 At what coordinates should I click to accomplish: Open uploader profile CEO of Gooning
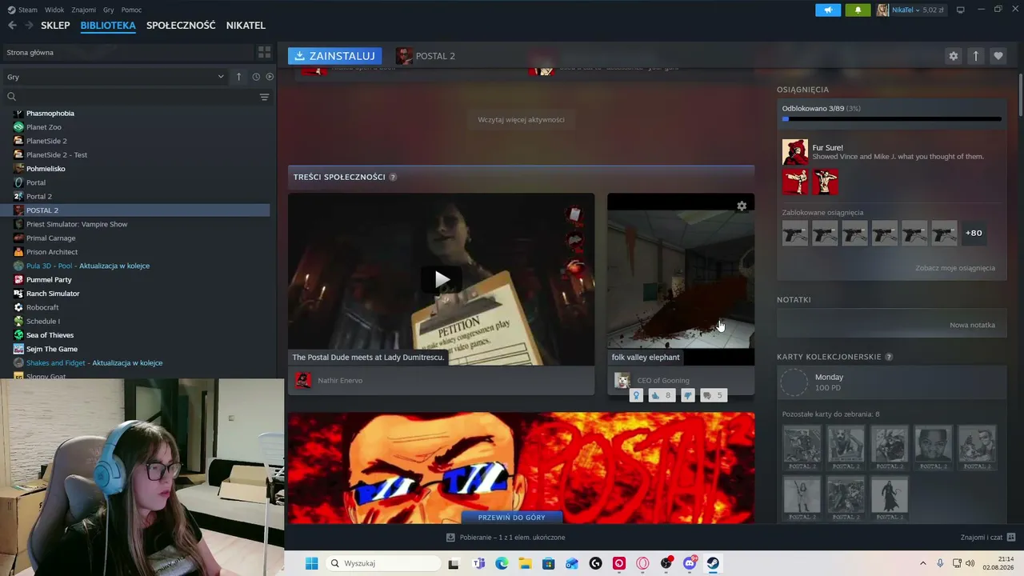(663, 381)
